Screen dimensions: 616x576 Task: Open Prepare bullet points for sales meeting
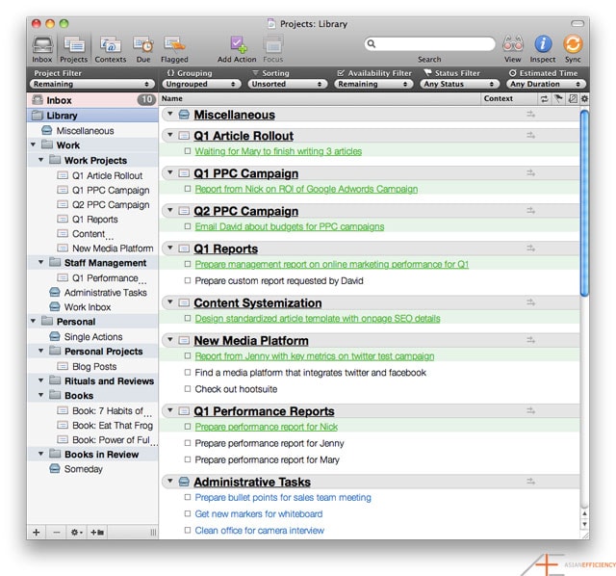[283, 497]
